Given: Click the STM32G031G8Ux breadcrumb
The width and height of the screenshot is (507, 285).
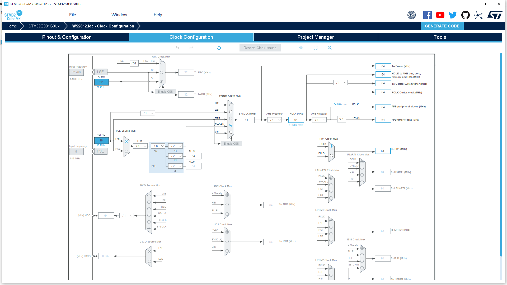Looking at the screenshot, I should (44, 26).
